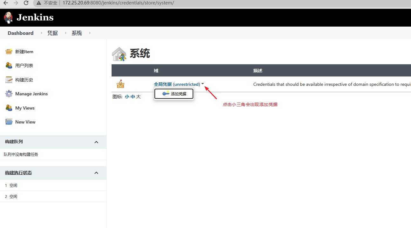Click the Manage Jenkins gear icon

pyautogui.click(x=9, y=94)
